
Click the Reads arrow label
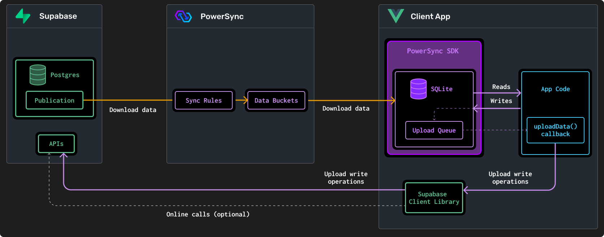click(x=501, y=87)
